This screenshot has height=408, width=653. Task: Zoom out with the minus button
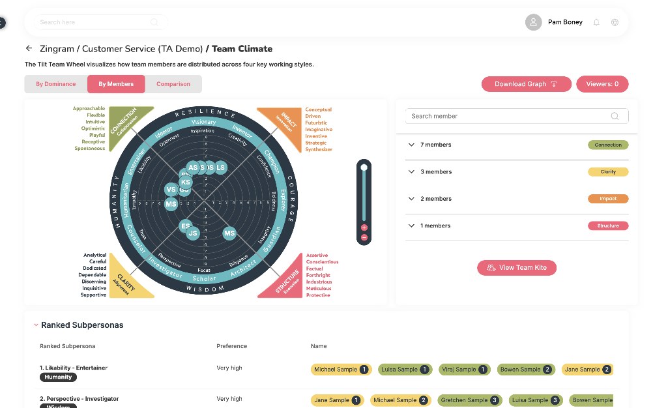[364, 237]
